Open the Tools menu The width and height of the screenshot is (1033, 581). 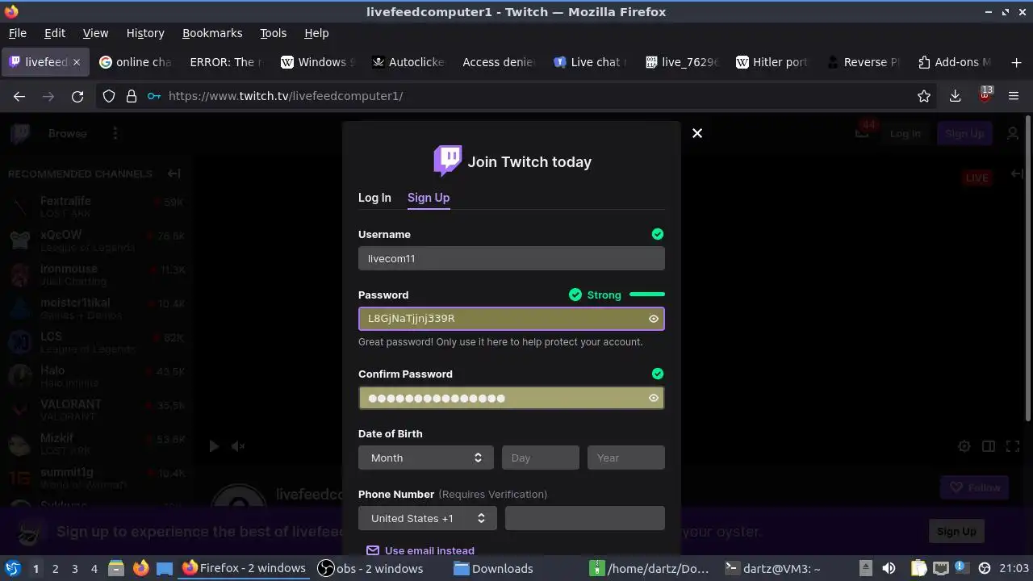pyautogui.click(x=273, y=33)
